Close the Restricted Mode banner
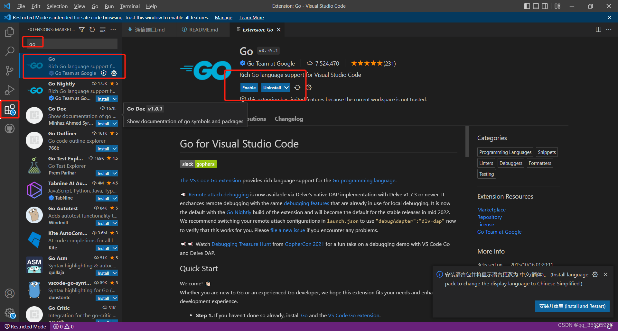Image resolution: width=618 pixels, height=331 pixels. click(x=609, y=17)
